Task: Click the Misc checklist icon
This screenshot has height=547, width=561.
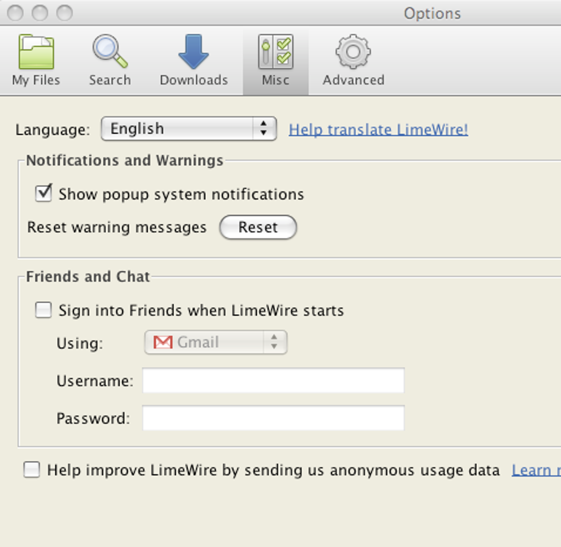Action: pyautogui.click(x=276, y=52)
